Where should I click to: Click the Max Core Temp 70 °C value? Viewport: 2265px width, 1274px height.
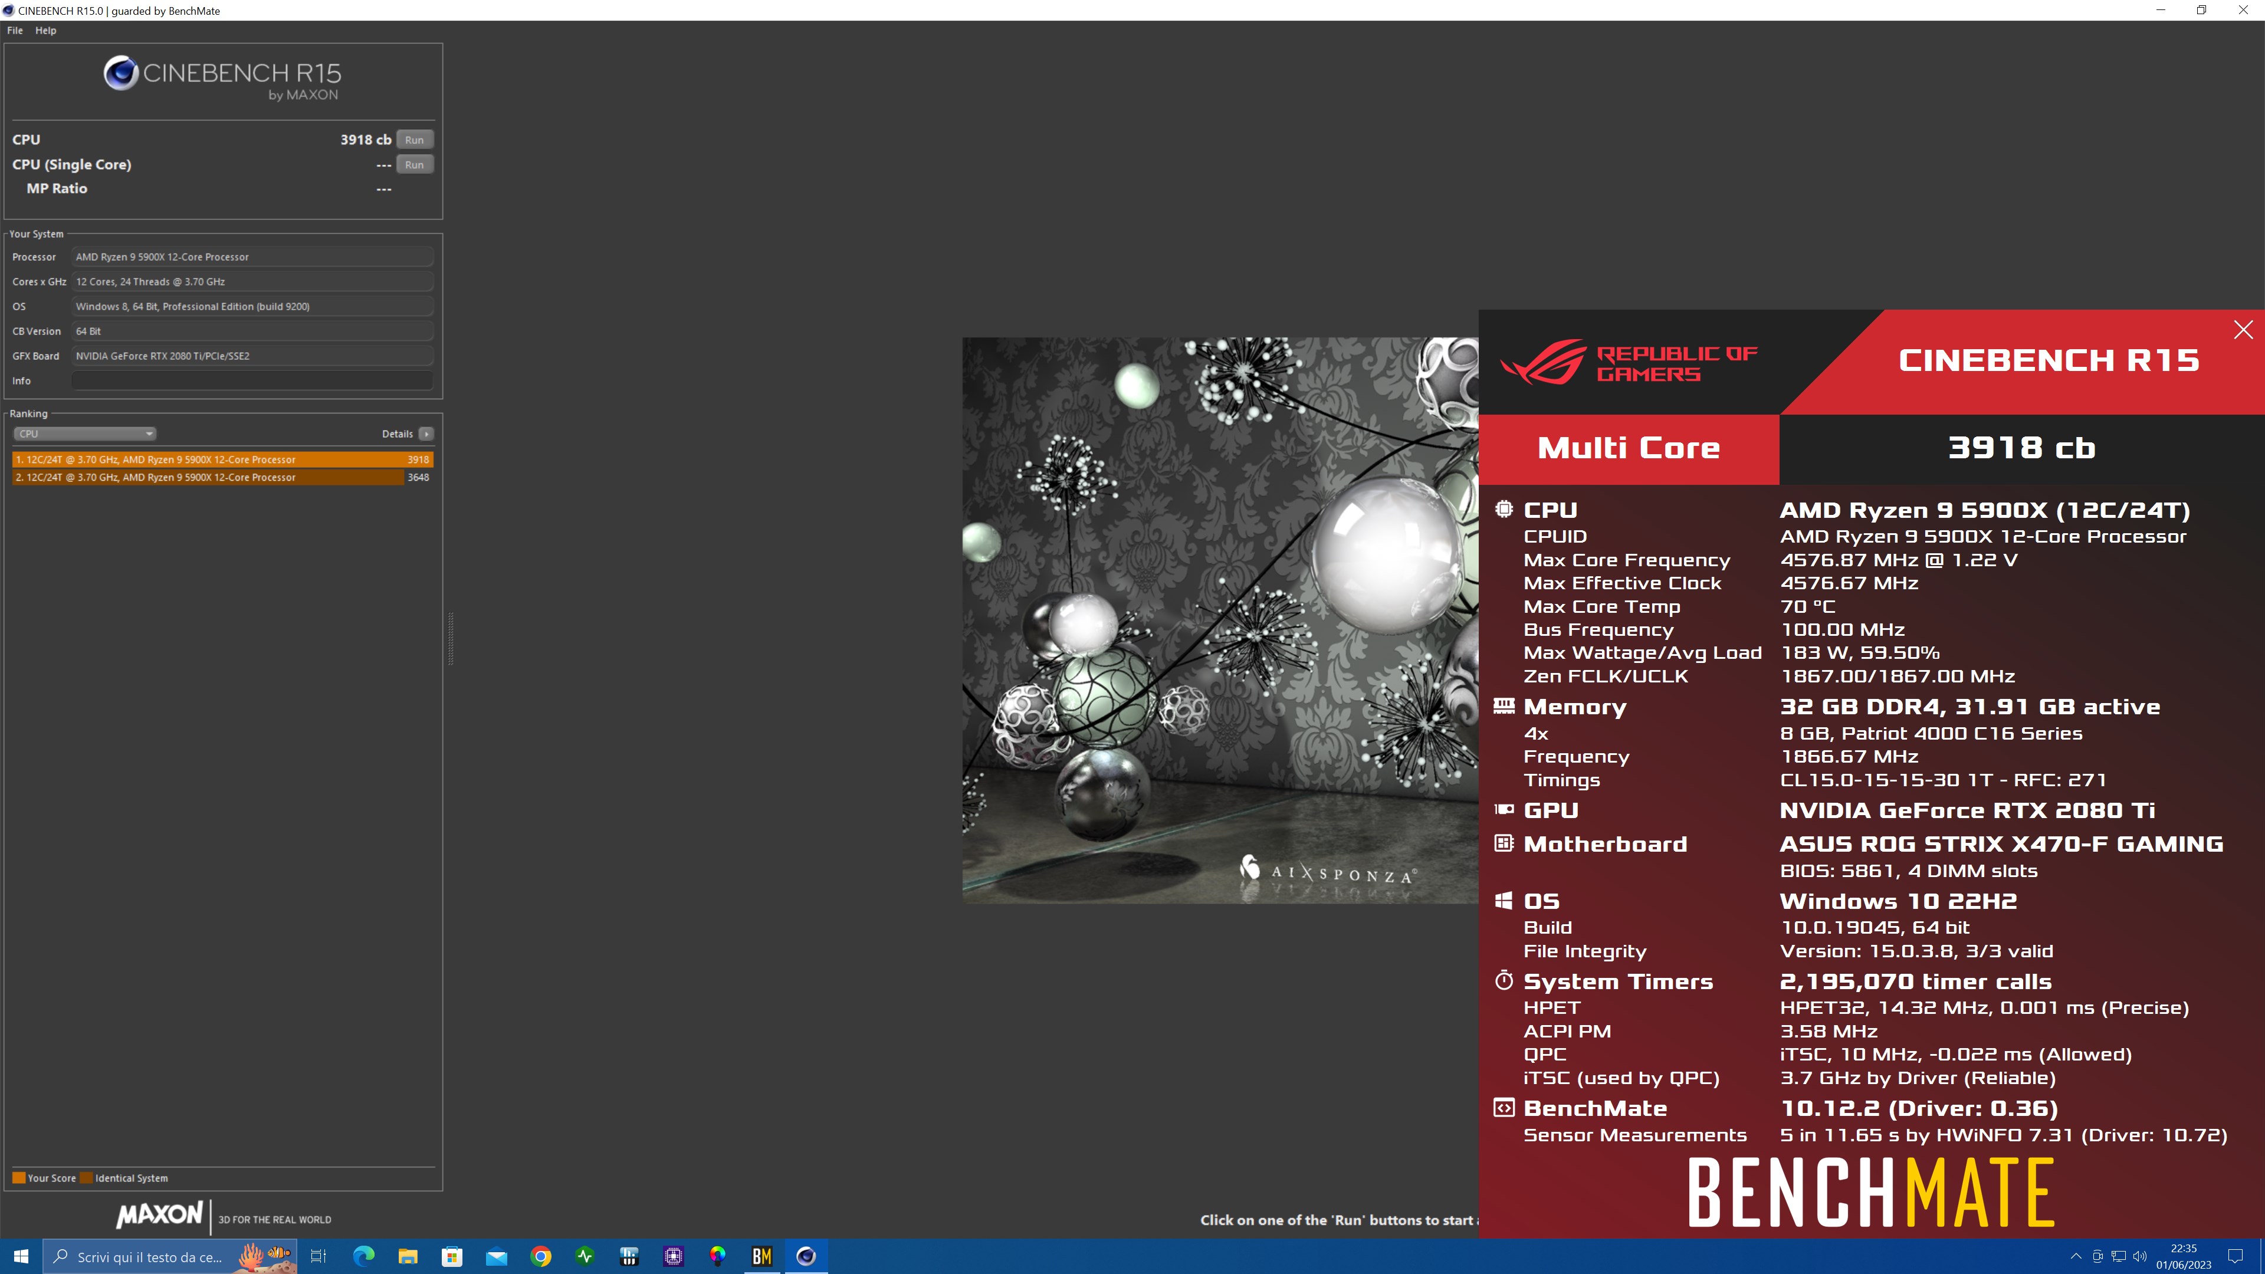pyautogui.click(x=1808, y=607)
